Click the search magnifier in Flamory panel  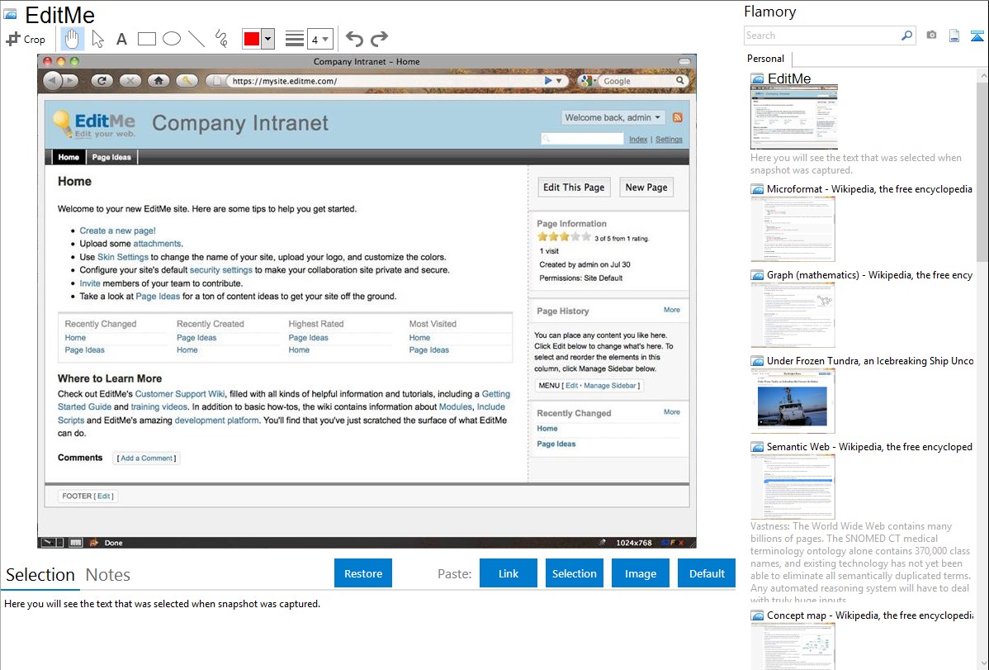click(906, 36)
